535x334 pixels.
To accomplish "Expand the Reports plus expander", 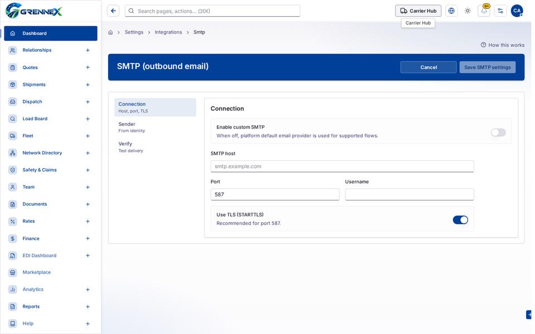I will pos(87,307).
